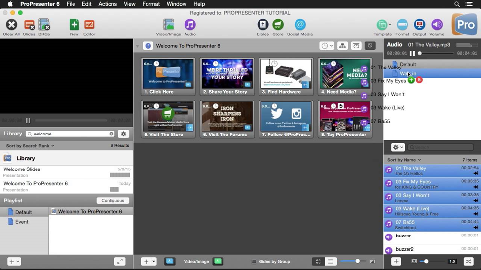Open the Edit menu

point(86,4)
